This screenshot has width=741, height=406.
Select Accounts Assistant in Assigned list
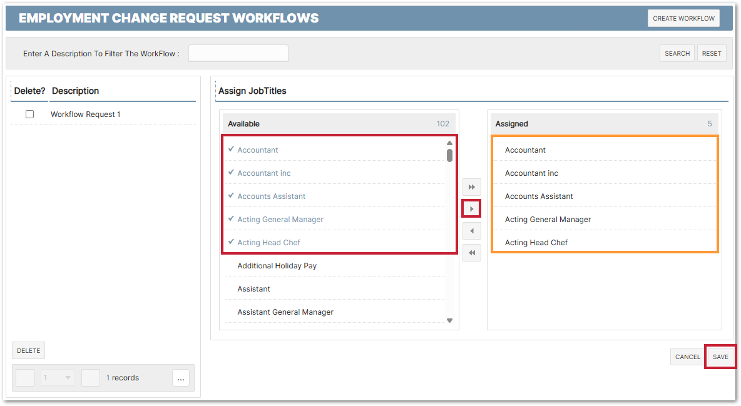click(539, 196)
